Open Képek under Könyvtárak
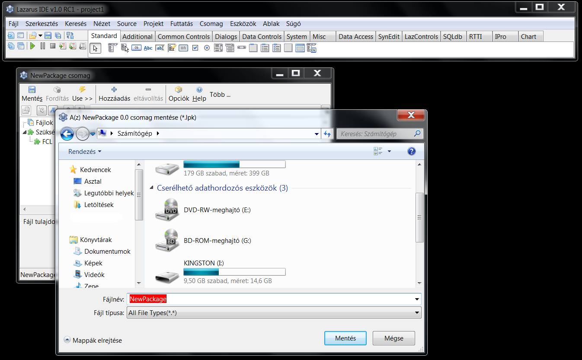The height and width of the screenshot is (360, 582). (x=93, y=263)
